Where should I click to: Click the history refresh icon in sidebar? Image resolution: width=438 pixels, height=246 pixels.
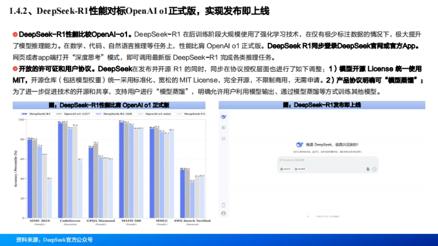click(x=223, y=139)
